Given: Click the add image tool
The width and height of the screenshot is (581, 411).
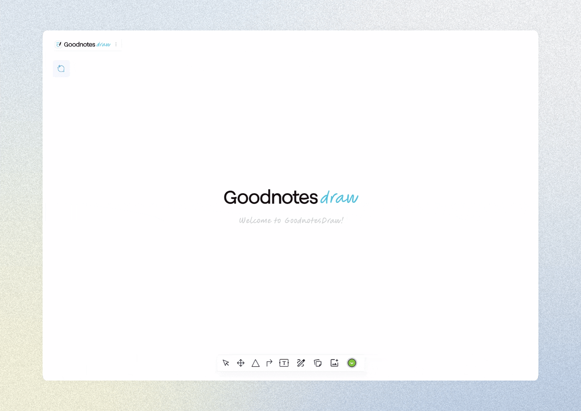Looking at the screenshot, I should (x=335, y=363).
